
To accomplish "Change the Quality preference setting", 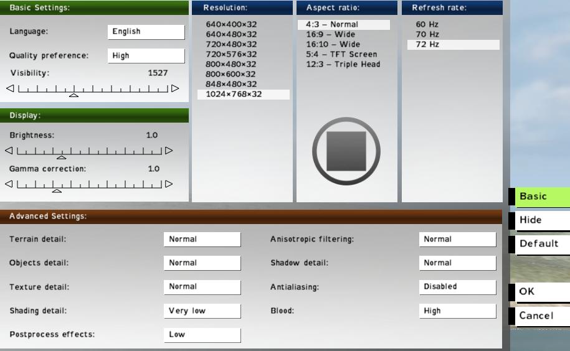I will [146, 56].
